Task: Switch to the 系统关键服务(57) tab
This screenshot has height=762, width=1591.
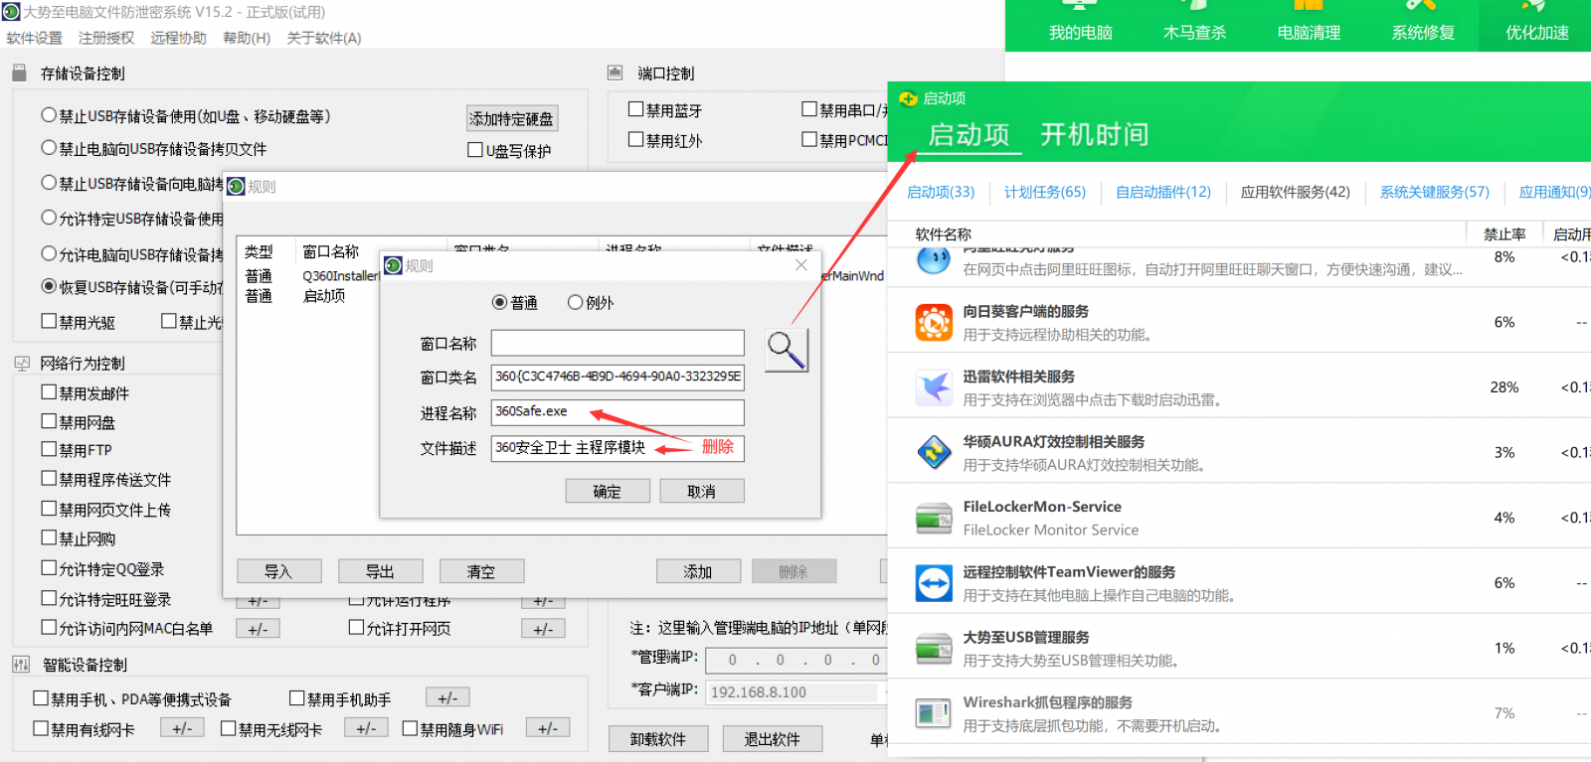Action: tap(1435, 192)
